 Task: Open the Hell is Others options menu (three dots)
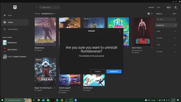click(152, 48)
